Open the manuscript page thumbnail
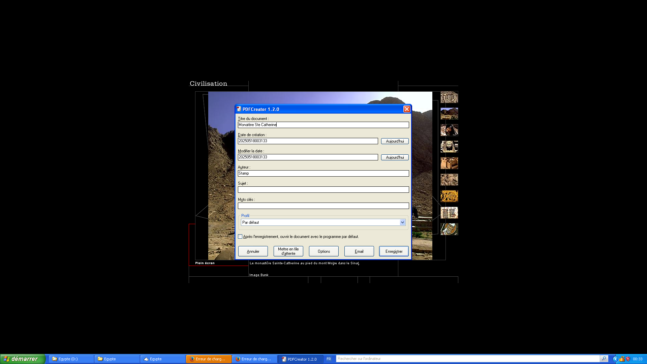The width and height of the screenshot is (647, 364). [x=449, y=213]
